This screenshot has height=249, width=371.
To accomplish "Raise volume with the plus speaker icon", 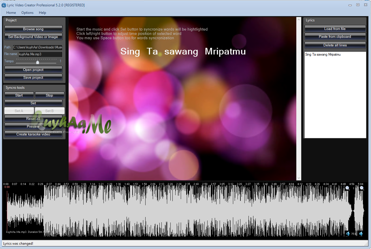I will click(347, 234).
